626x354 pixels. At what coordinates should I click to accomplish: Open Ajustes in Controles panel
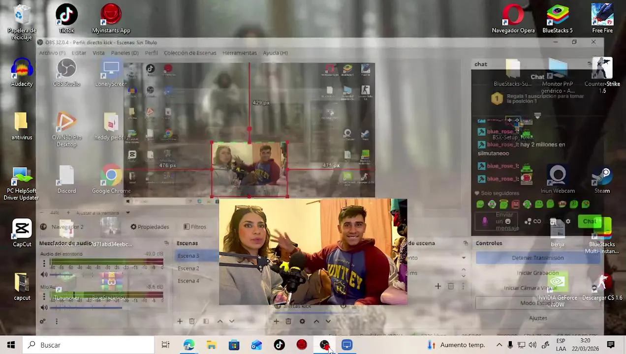(538, 318)
